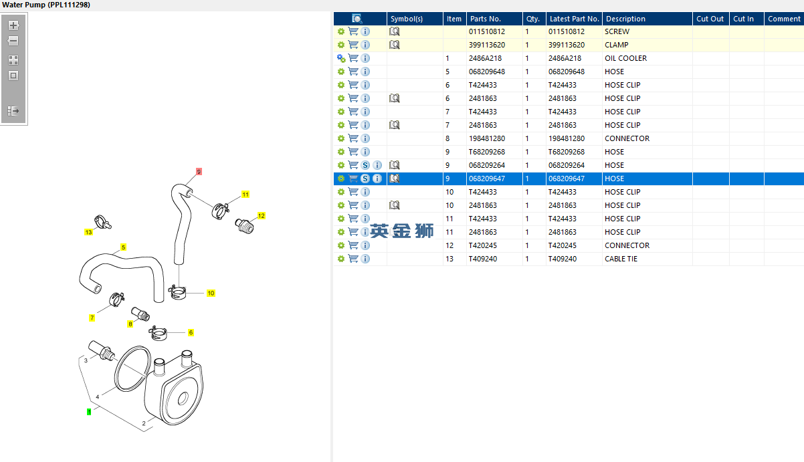Click the single-square fit view icon
This screenshot has width=804, height=462.
pyautogui.click(x=13, y=76)
